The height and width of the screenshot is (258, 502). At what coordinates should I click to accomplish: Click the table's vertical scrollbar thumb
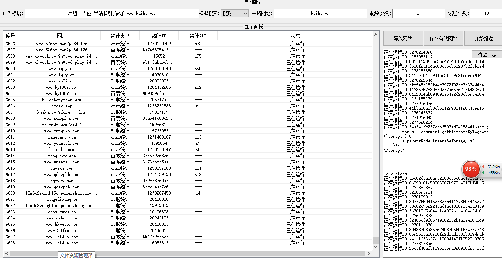(x=376, y=240)
